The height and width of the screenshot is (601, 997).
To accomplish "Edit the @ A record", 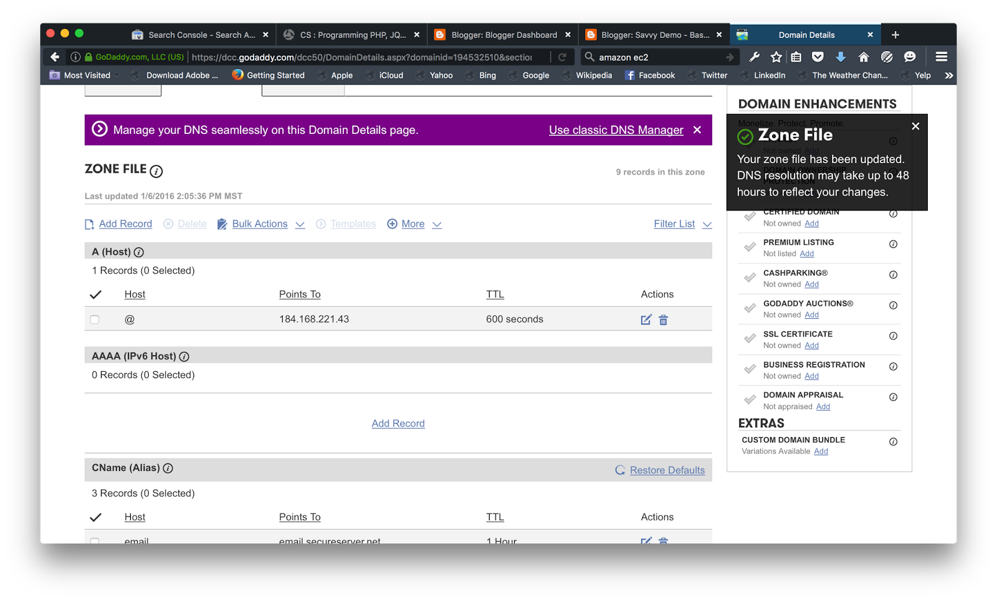I will [646, 319].
